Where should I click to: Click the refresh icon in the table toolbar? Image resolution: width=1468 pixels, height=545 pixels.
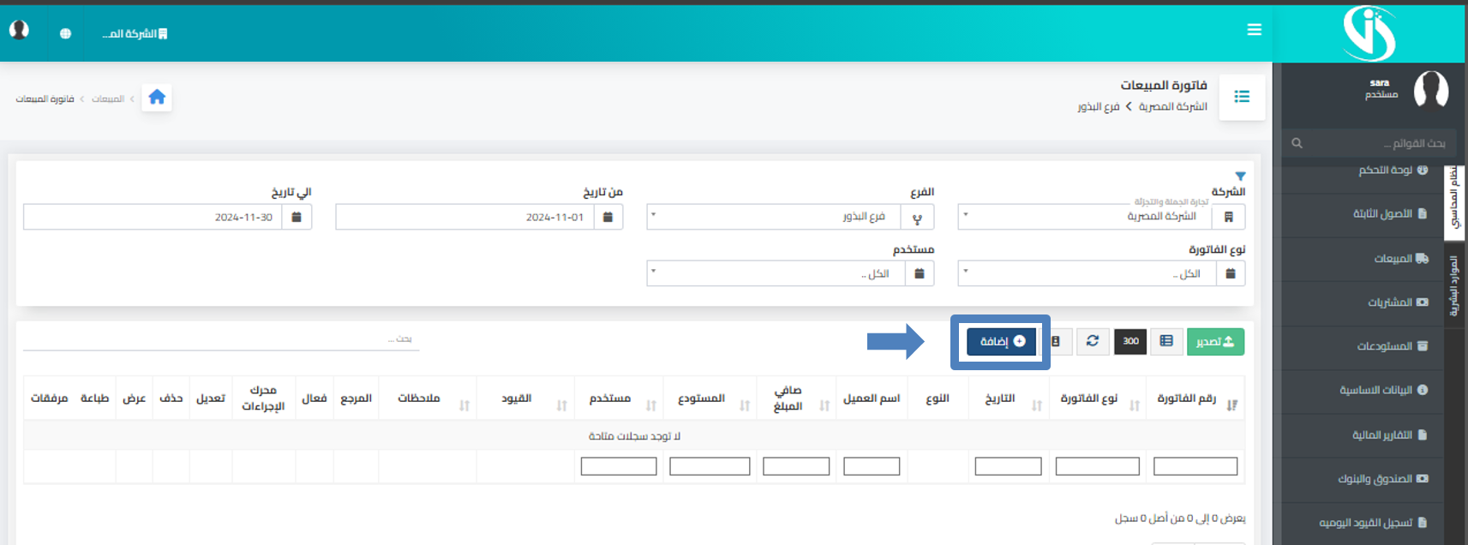1093,341
